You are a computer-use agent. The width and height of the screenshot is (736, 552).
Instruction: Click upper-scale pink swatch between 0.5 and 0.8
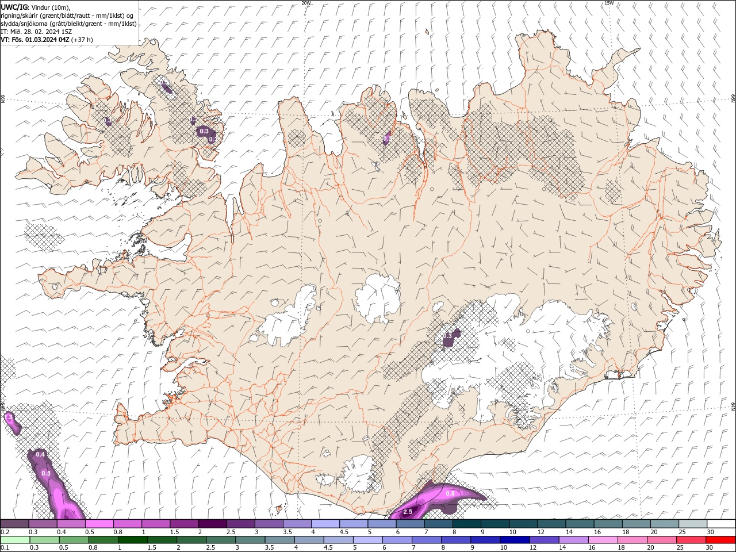99,524
